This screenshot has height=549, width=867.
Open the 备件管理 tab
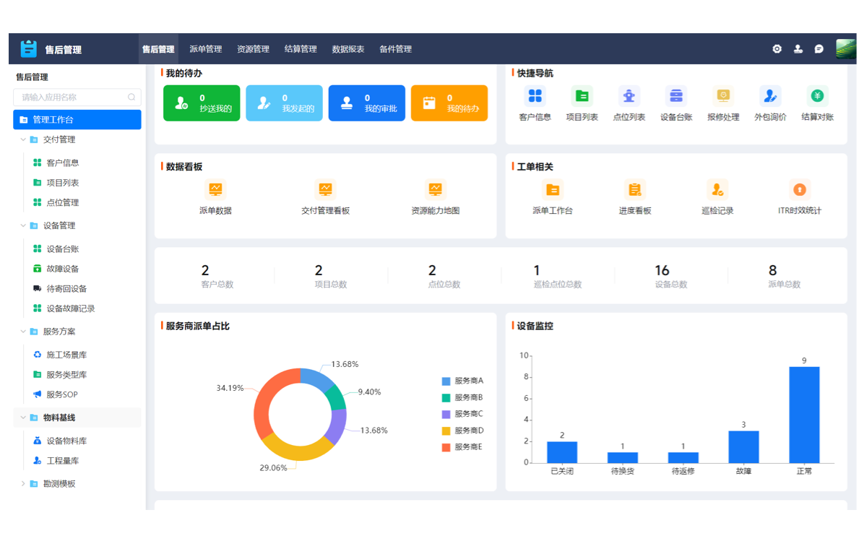coord(395,48)
